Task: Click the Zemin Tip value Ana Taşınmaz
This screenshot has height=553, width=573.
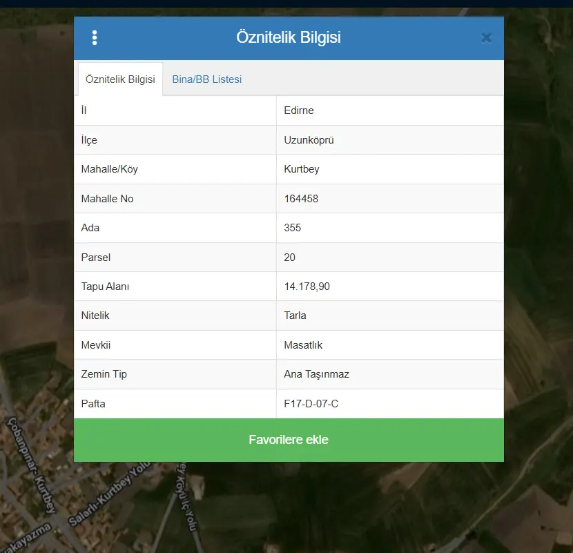Action: [x=316, y=374]
